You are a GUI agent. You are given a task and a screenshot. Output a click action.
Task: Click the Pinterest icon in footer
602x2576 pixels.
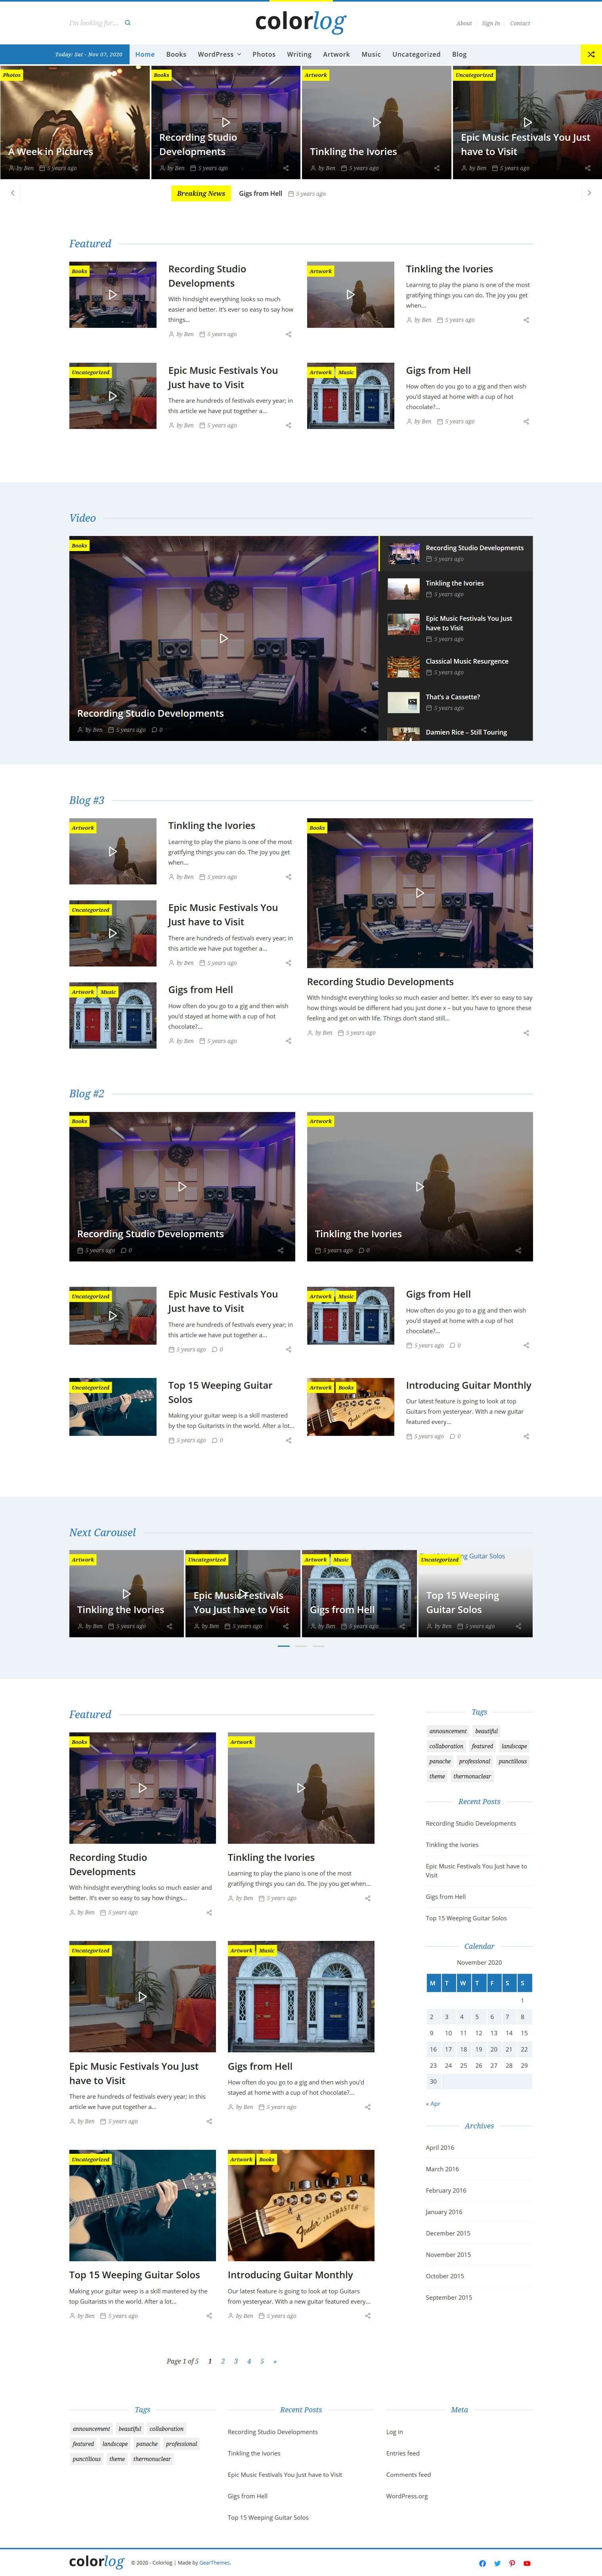(x=512, y=2563)
